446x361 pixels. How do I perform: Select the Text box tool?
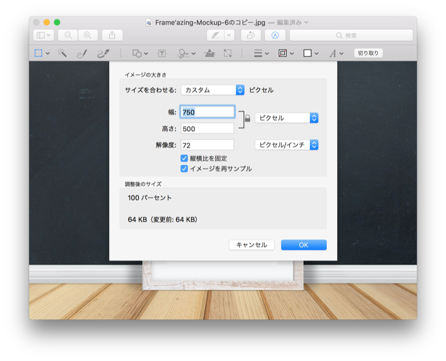pos(162,53)
